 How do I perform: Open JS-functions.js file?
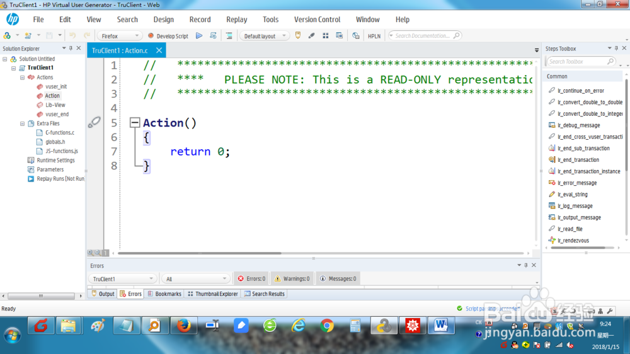[62, 151]
